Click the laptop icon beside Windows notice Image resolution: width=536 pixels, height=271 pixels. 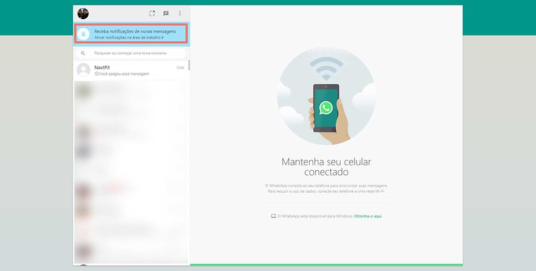tap(273, 216)
